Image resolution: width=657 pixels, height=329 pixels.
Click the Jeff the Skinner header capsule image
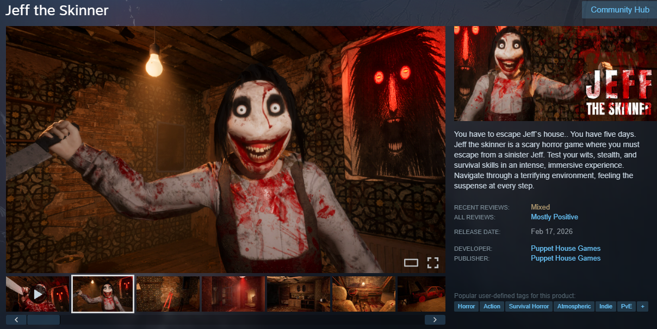tap(555, 73)
